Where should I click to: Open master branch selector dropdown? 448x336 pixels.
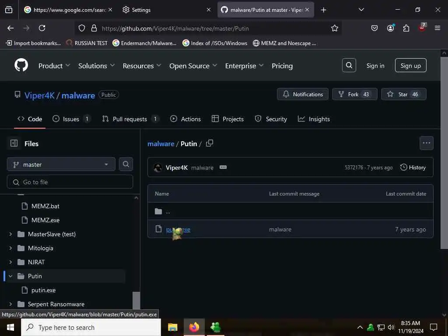[x=61, y=164]
